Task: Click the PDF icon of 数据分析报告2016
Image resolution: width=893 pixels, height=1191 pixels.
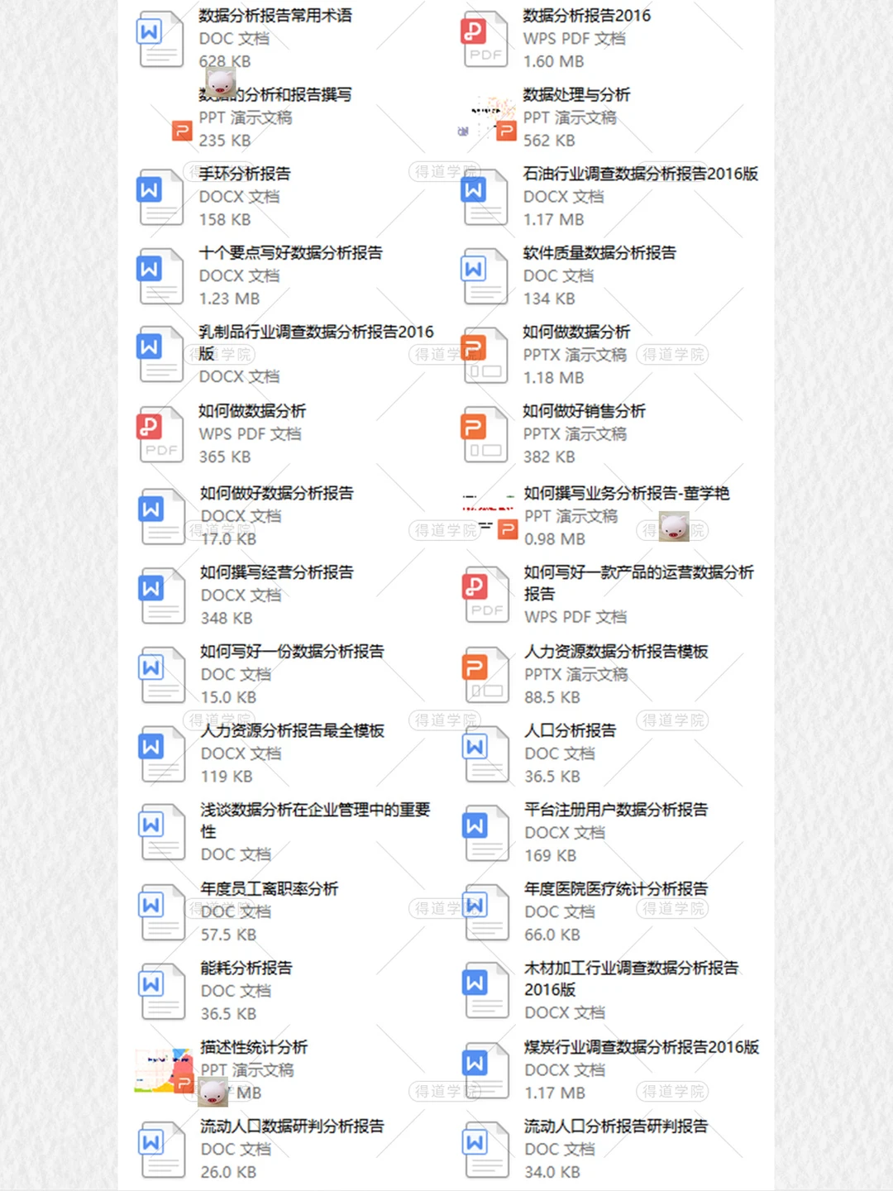Action: pos(485,37)
